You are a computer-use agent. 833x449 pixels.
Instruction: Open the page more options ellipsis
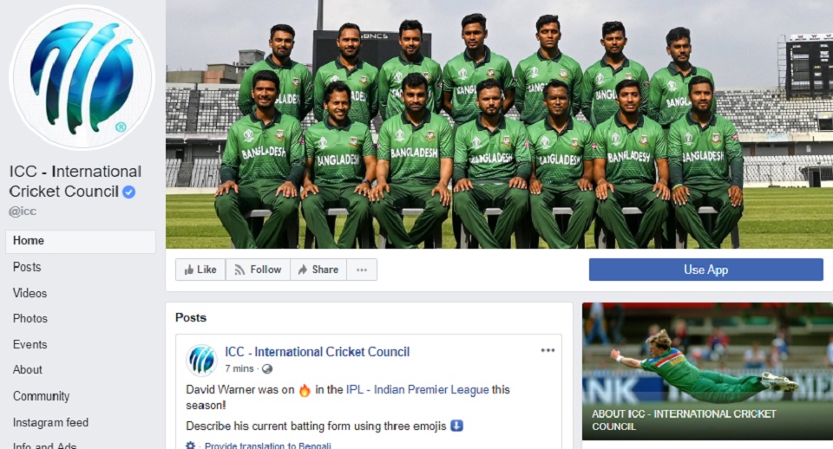(x=362, y=270)
